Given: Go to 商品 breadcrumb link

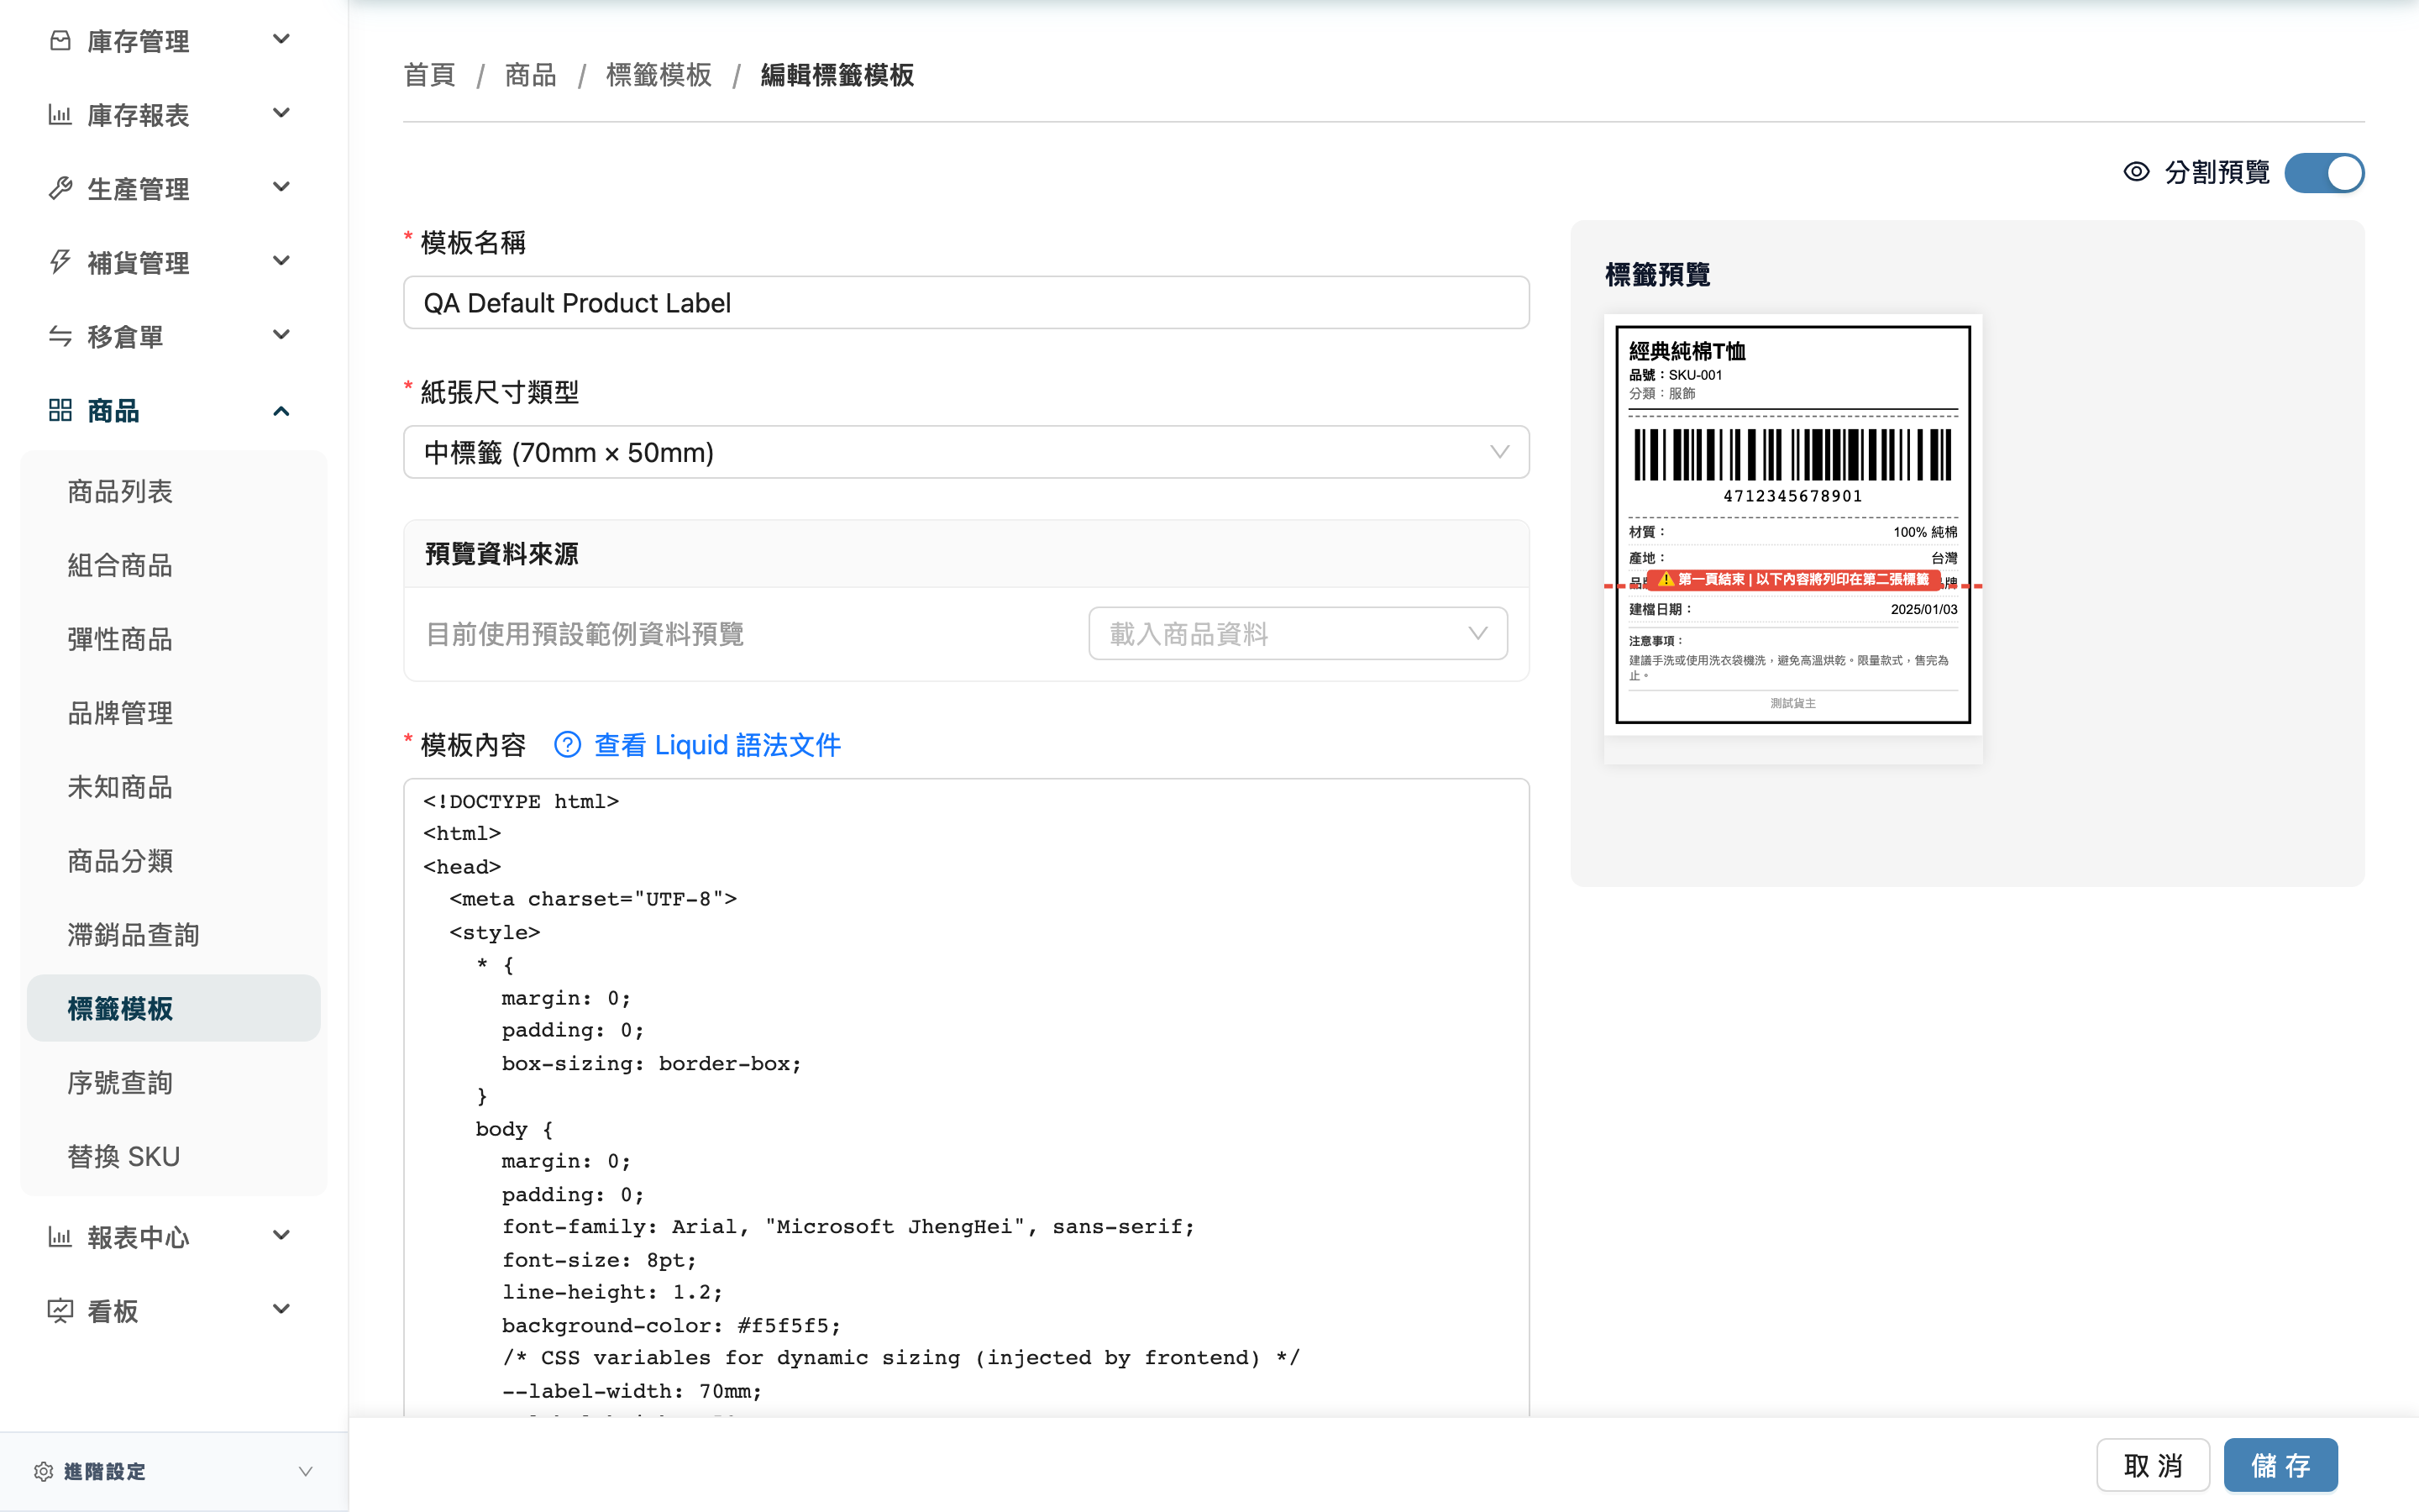Looking at the screenshot, I should coord(531,75).
